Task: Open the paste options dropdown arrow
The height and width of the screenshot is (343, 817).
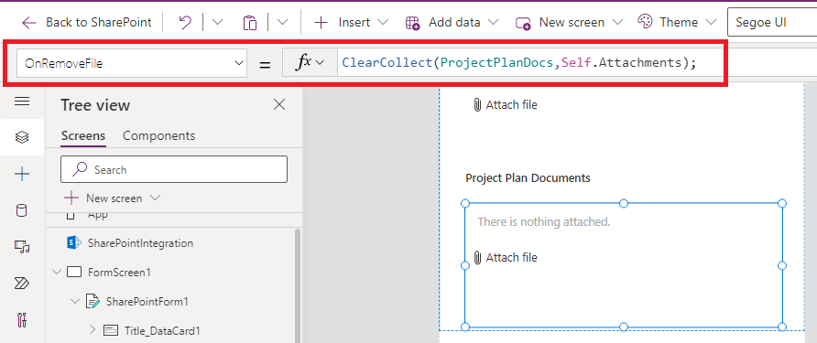Action: tap(282, 22)
